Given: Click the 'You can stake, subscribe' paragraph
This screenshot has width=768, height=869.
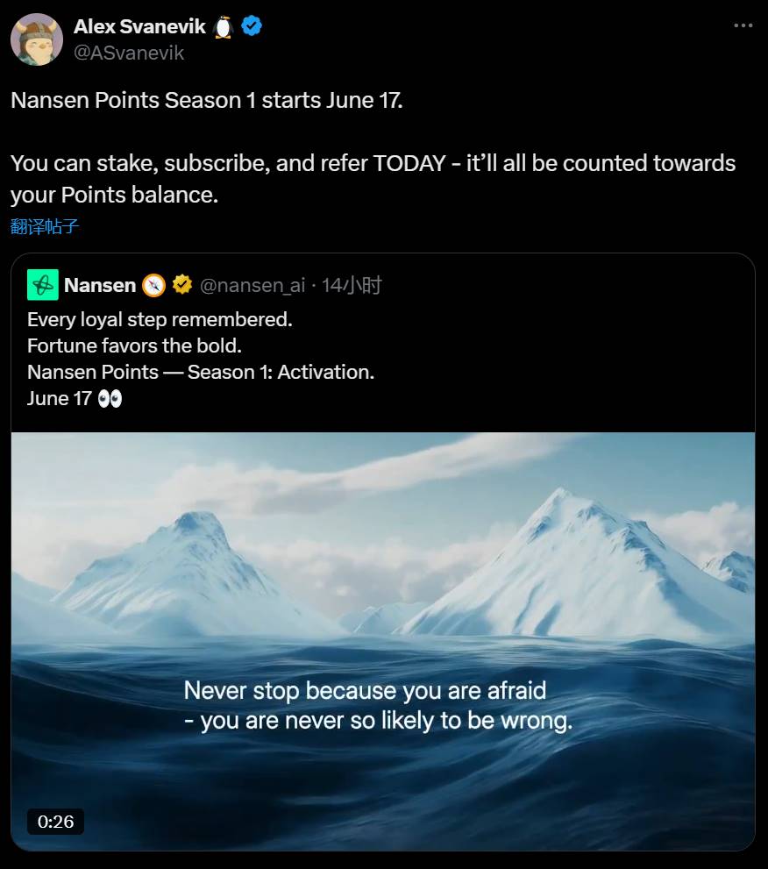Looking at the screenshot, I should 373,179.
